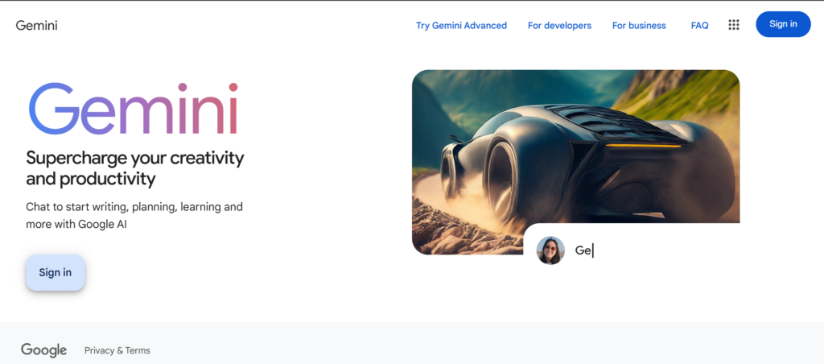824x364 pixels.
Task: Click the user avatar photo in chat bubble
Action: click(550, 250)
